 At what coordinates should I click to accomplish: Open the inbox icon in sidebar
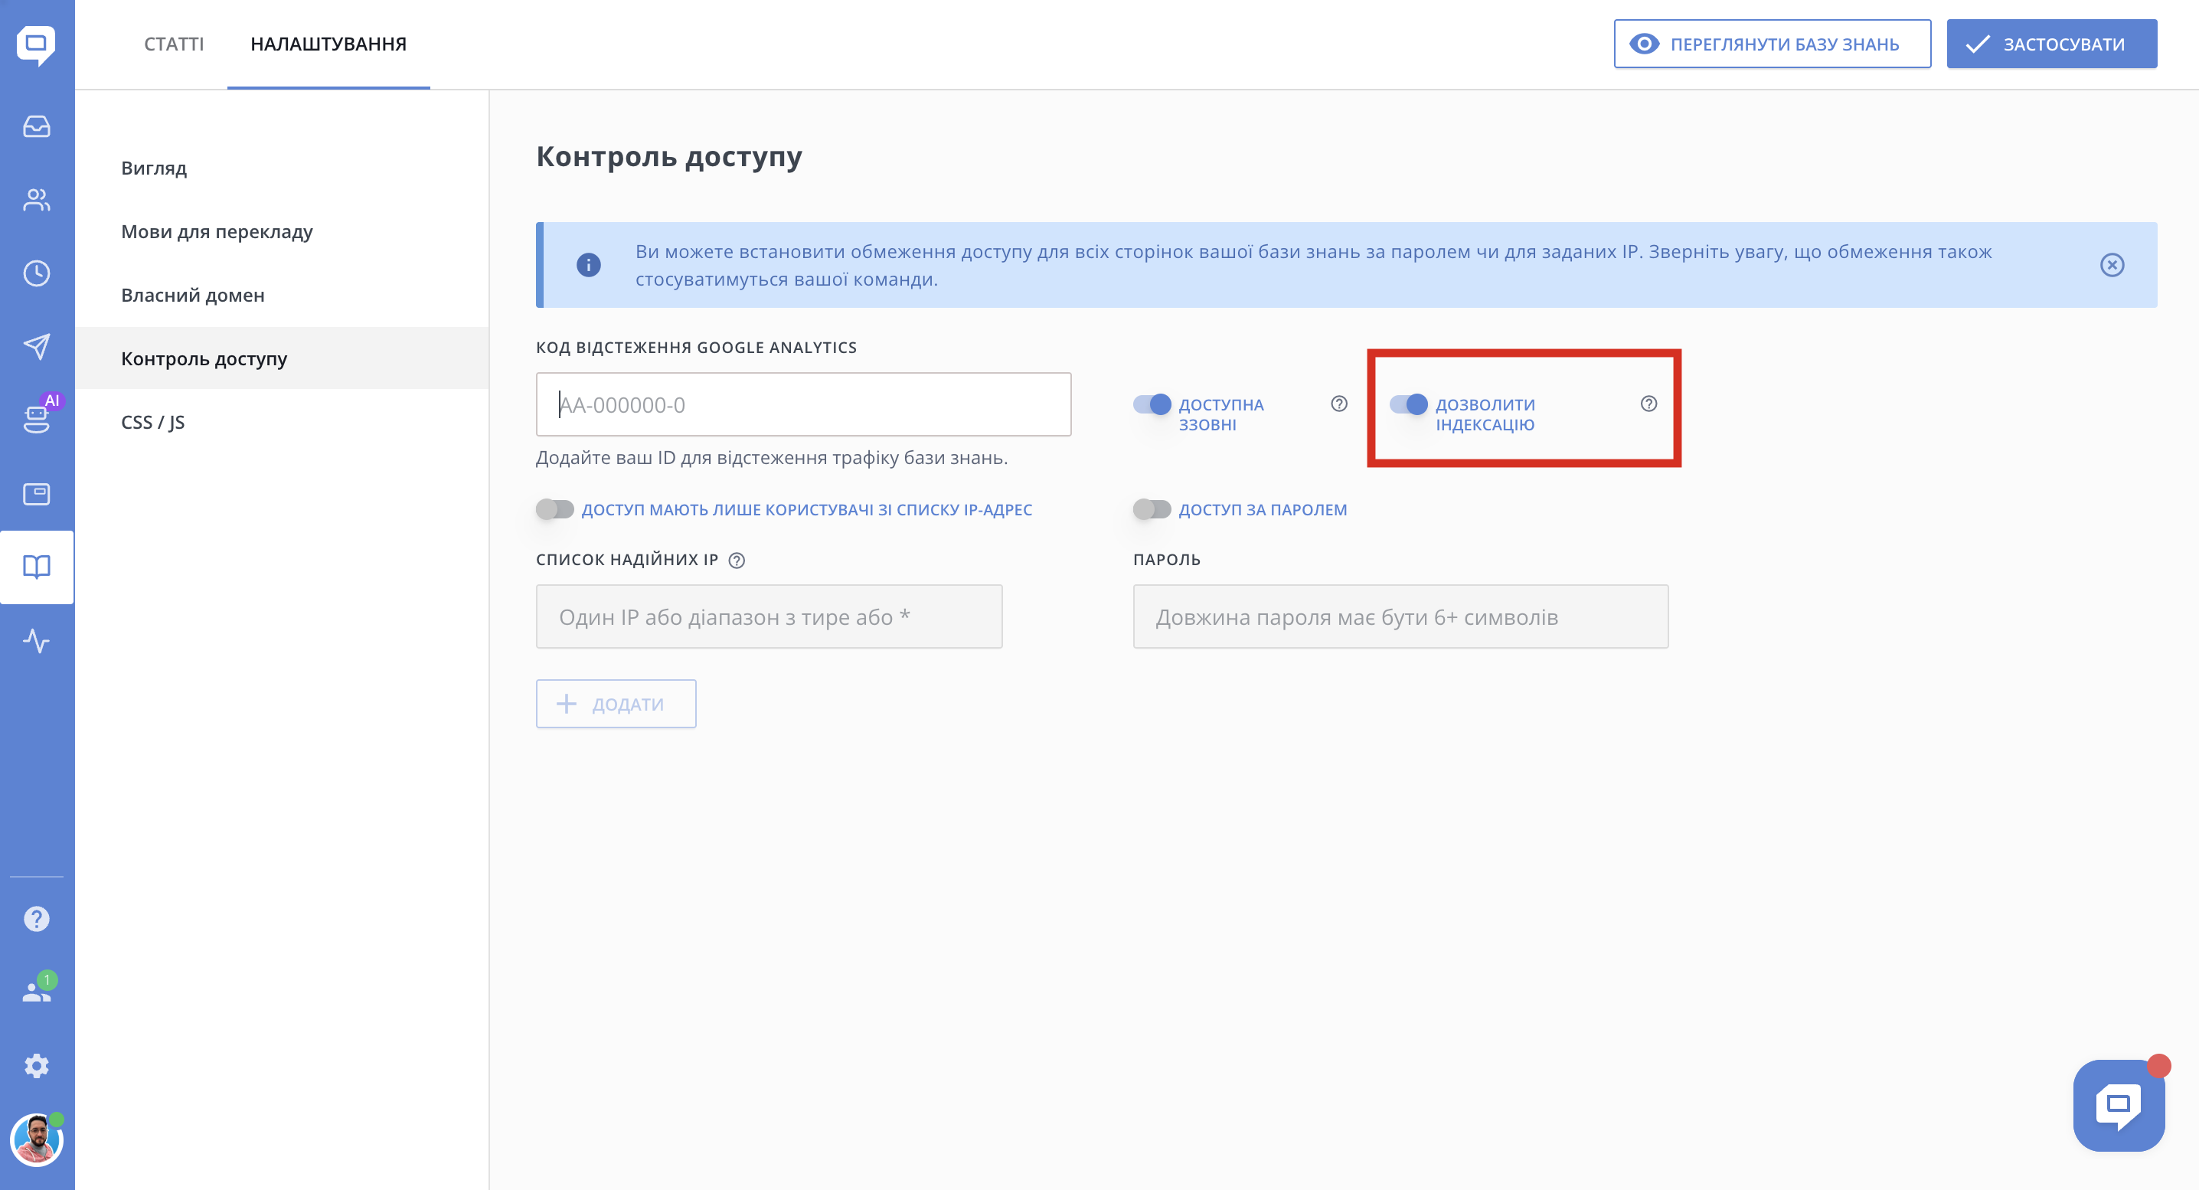click(x=37, y=126)
